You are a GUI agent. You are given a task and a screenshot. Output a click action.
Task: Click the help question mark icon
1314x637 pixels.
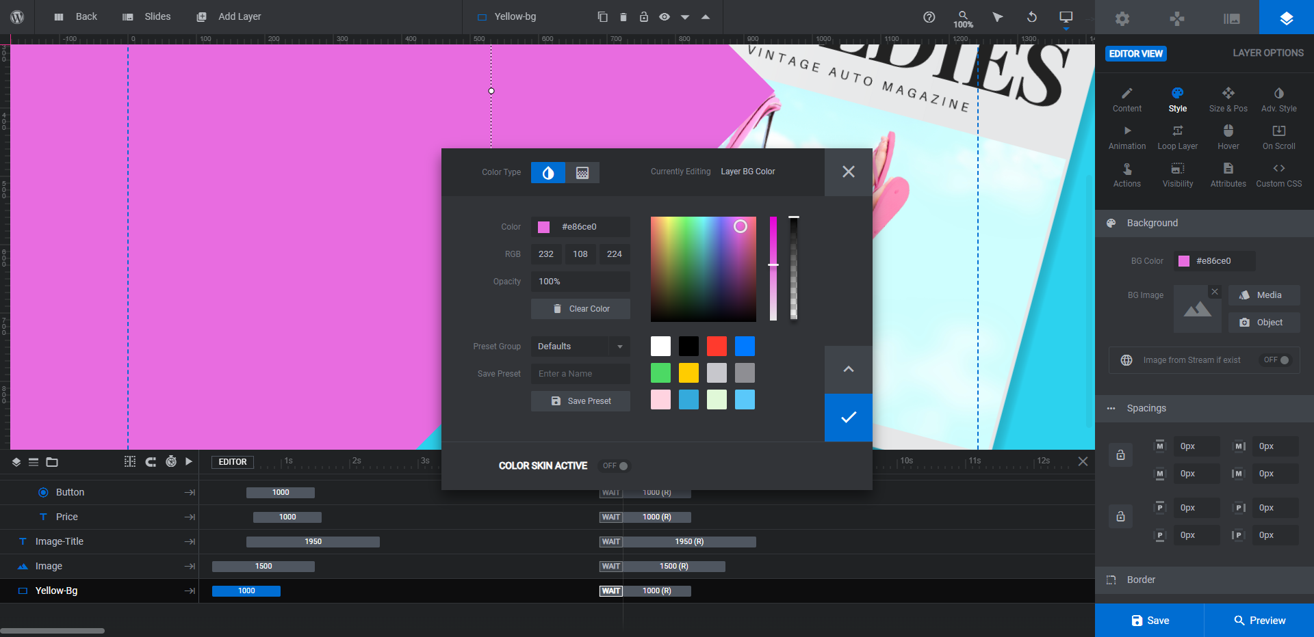929,17
